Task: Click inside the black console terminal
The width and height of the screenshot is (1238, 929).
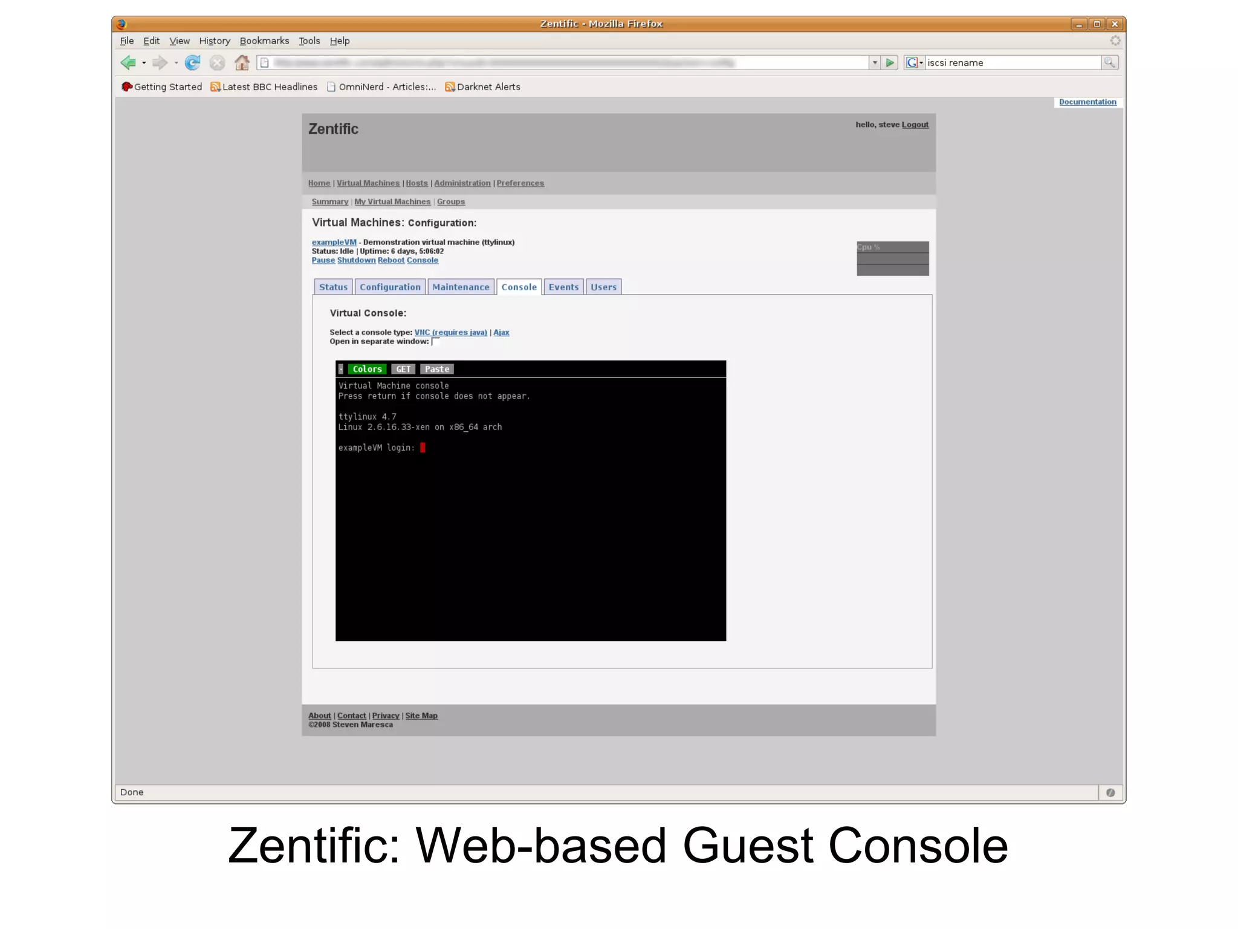Action: (531, 509)
